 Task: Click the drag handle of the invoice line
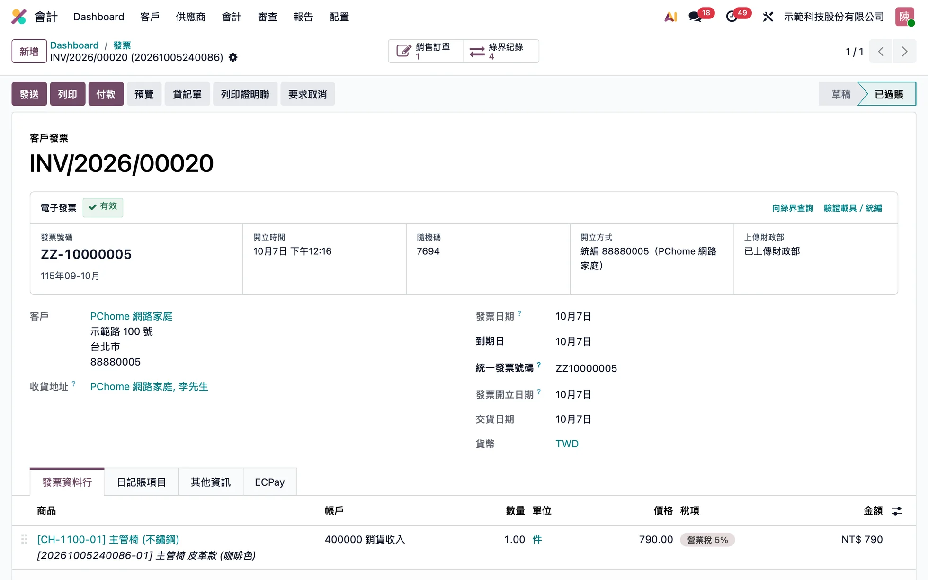coord(24,539)
